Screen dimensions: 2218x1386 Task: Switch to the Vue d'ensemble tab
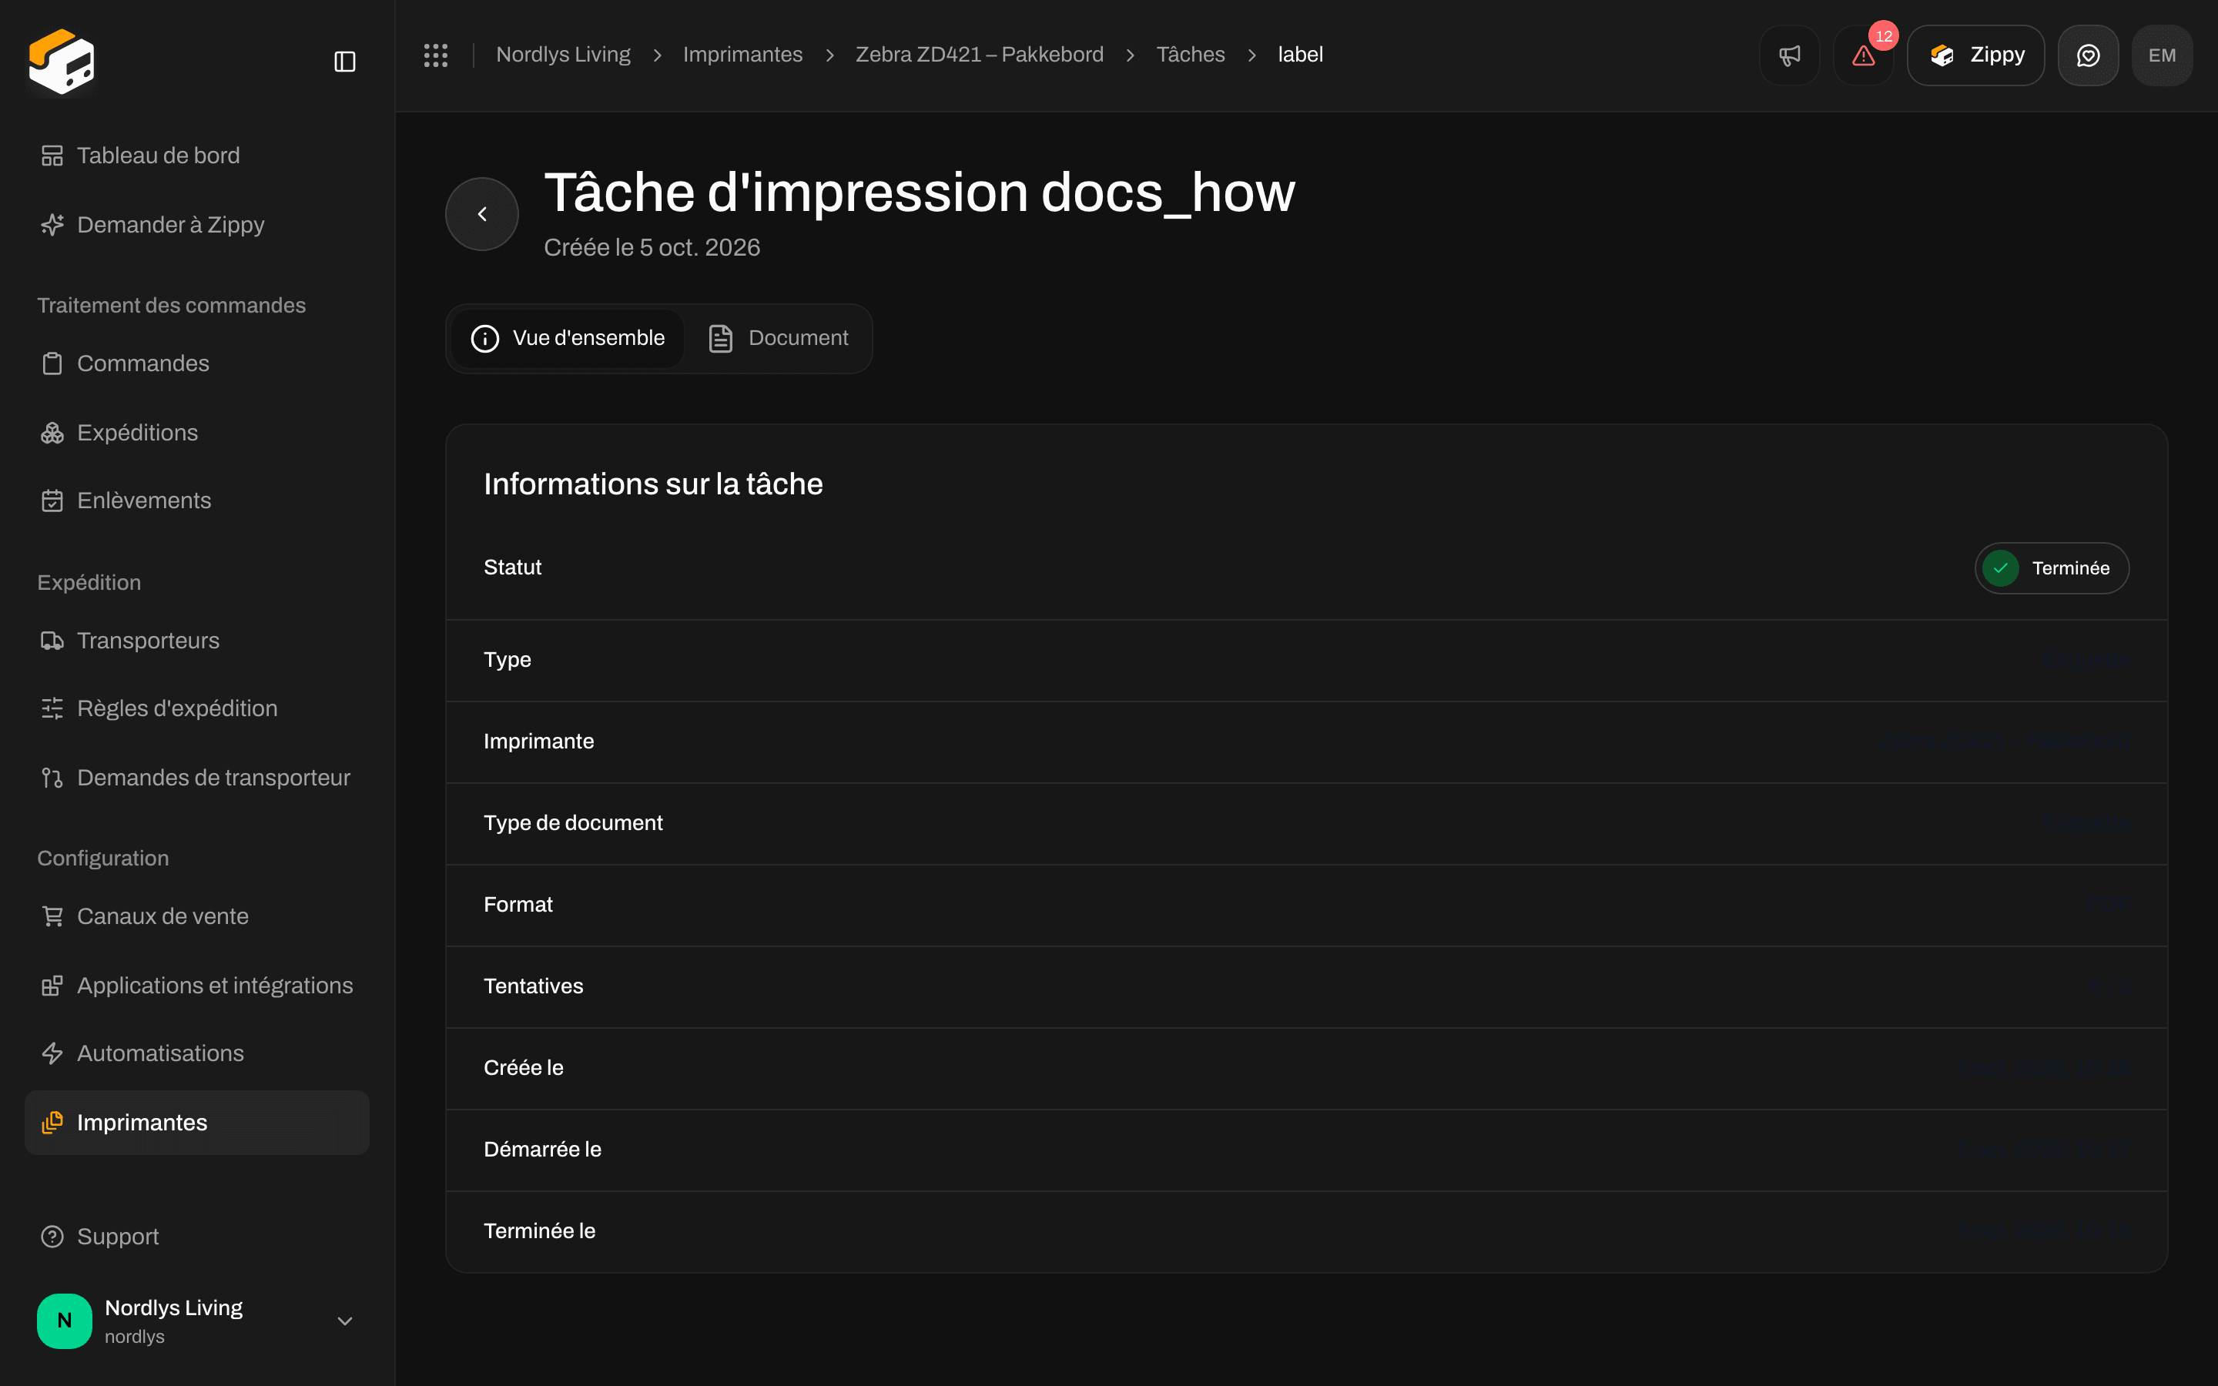pos(568,338)
